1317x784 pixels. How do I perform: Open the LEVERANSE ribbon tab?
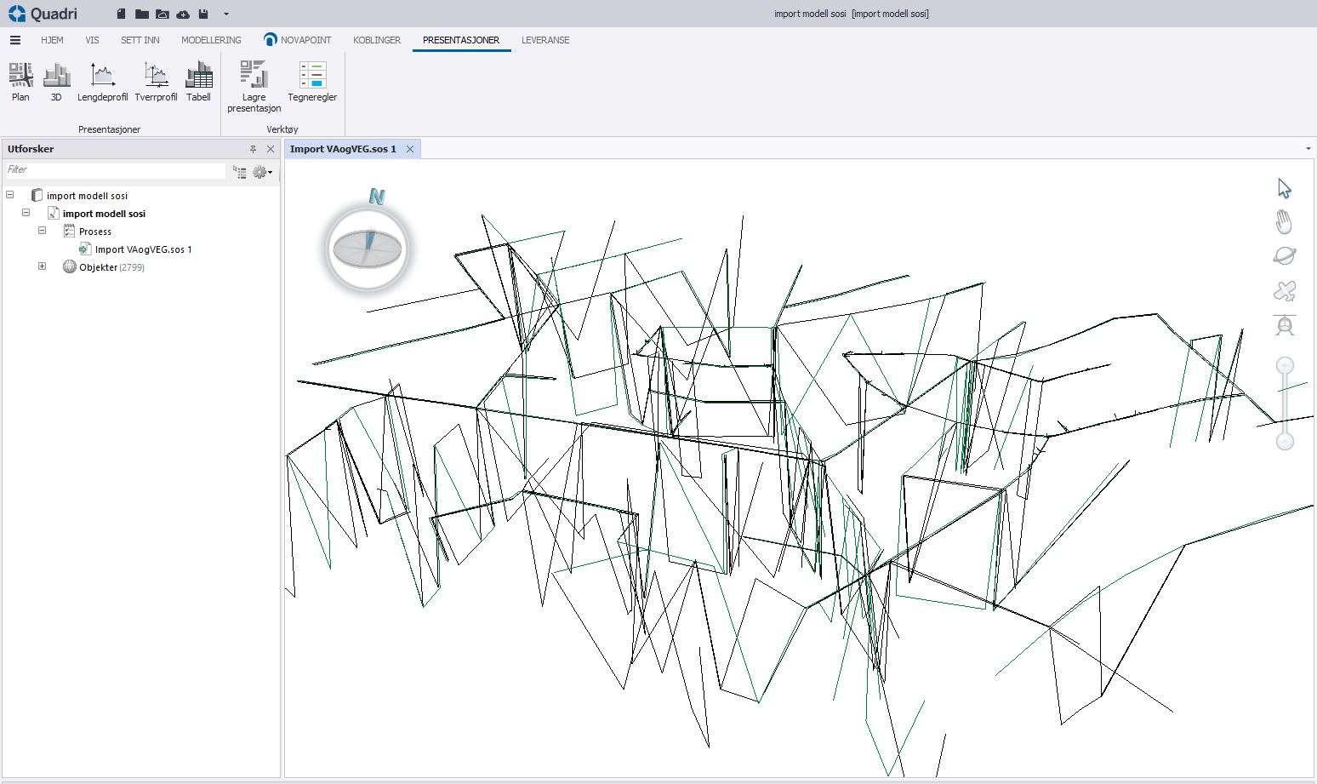(545, 40)
